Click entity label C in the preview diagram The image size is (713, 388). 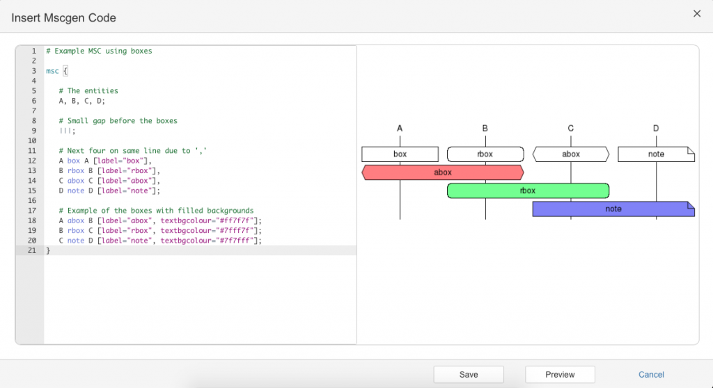tap(571, 129)
